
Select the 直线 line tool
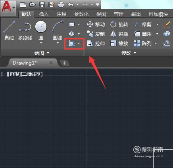pos(9,31)
